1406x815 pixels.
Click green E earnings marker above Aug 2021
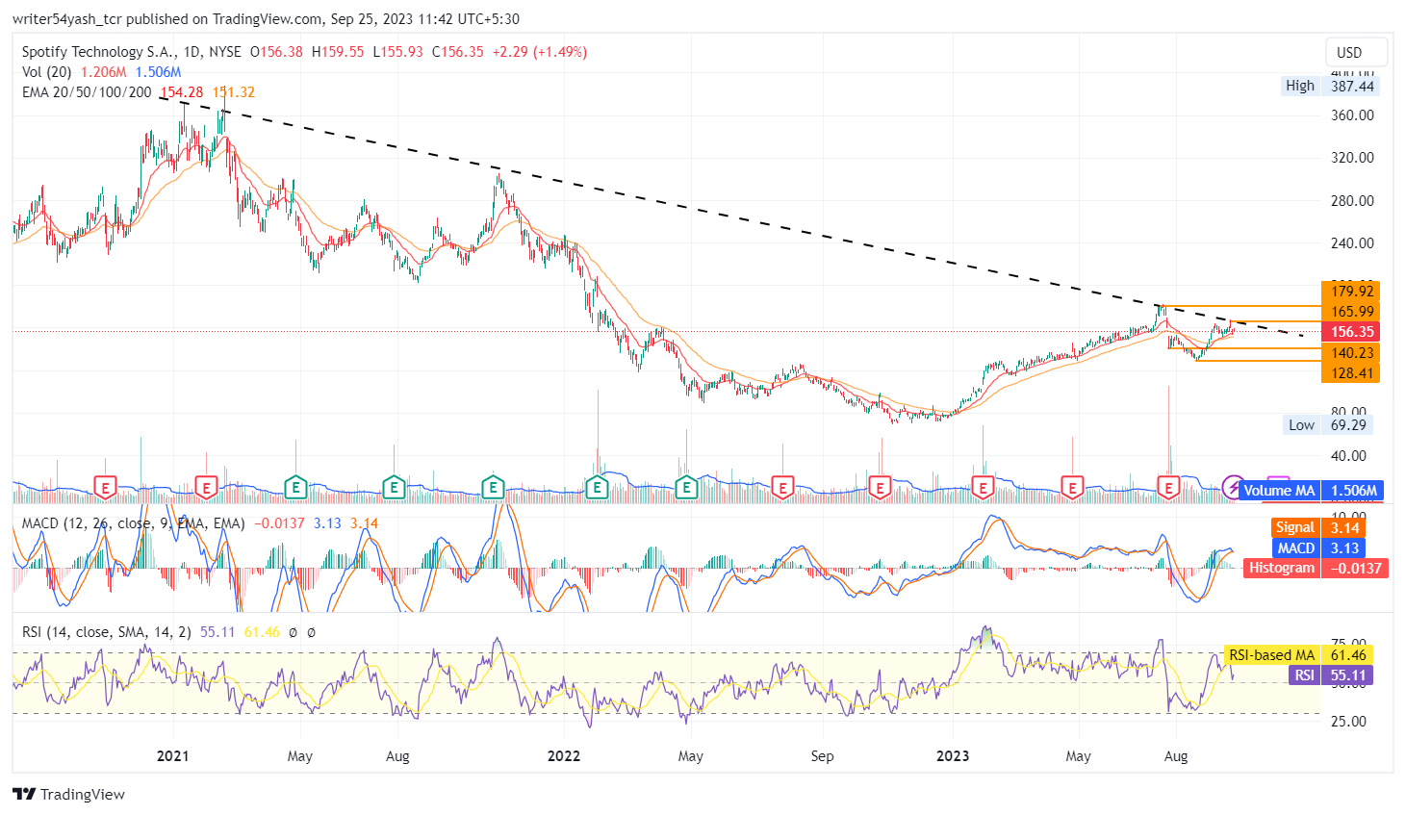tap(393, 488)
